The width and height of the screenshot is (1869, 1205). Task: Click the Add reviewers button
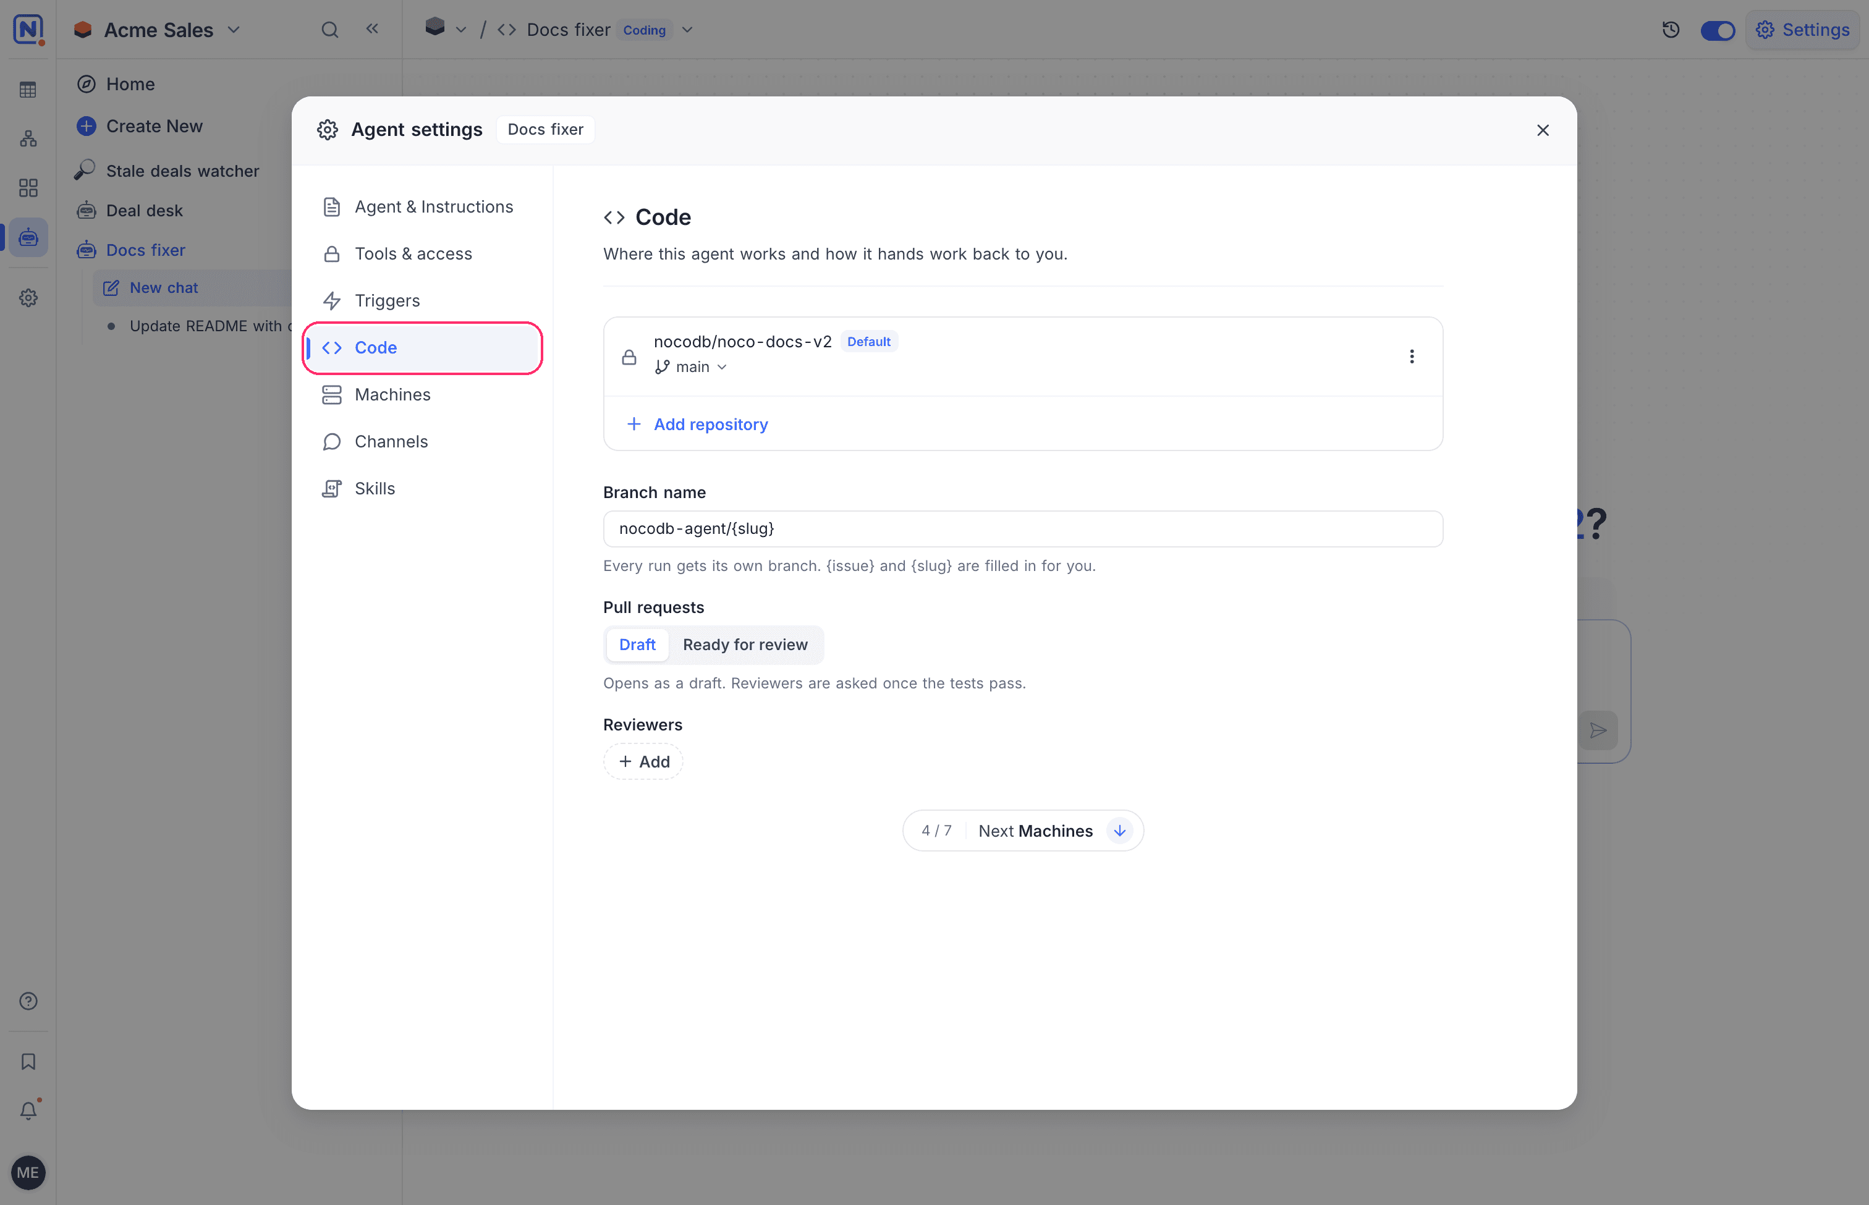(643, 761)
